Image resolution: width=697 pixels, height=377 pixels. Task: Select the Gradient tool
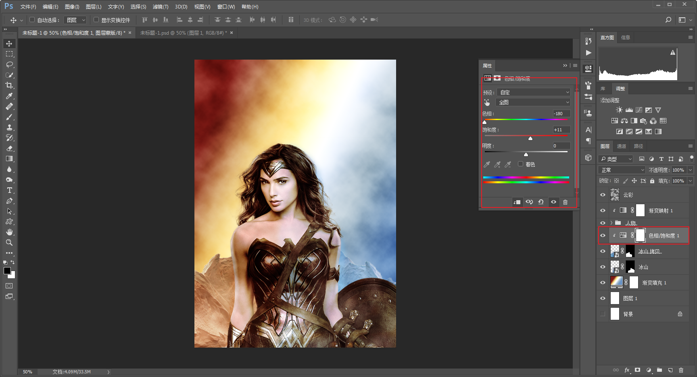[9, 159]
